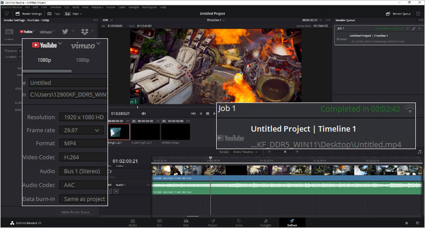The image size is (425, 228).
Task: Choose the Twitter render preset
Action: (x=65, y=32)
